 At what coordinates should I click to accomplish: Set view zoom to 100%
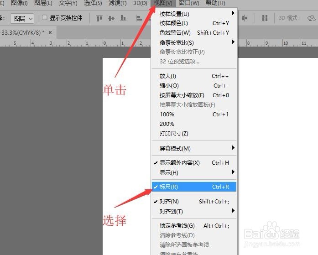194,114
